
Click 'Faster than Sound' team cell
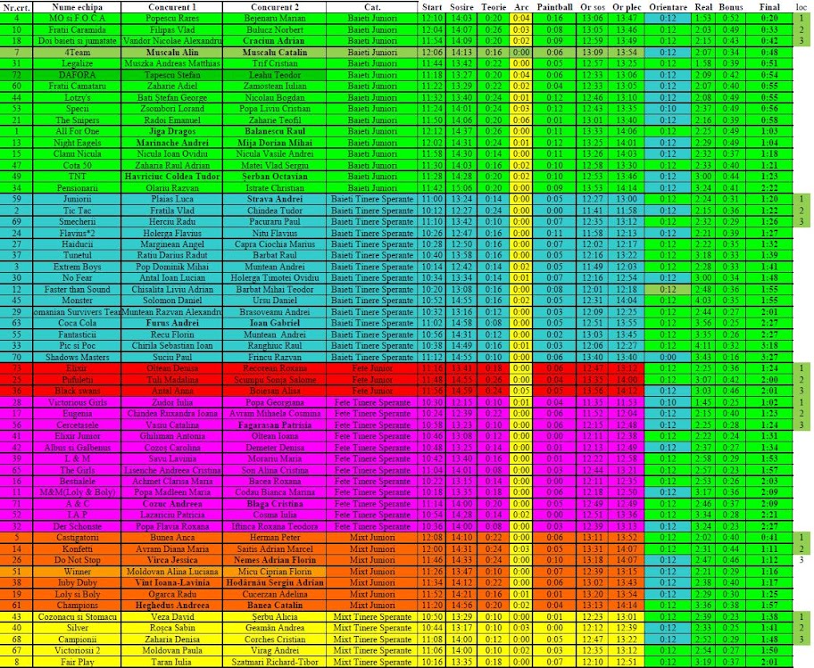coord(77,289)
